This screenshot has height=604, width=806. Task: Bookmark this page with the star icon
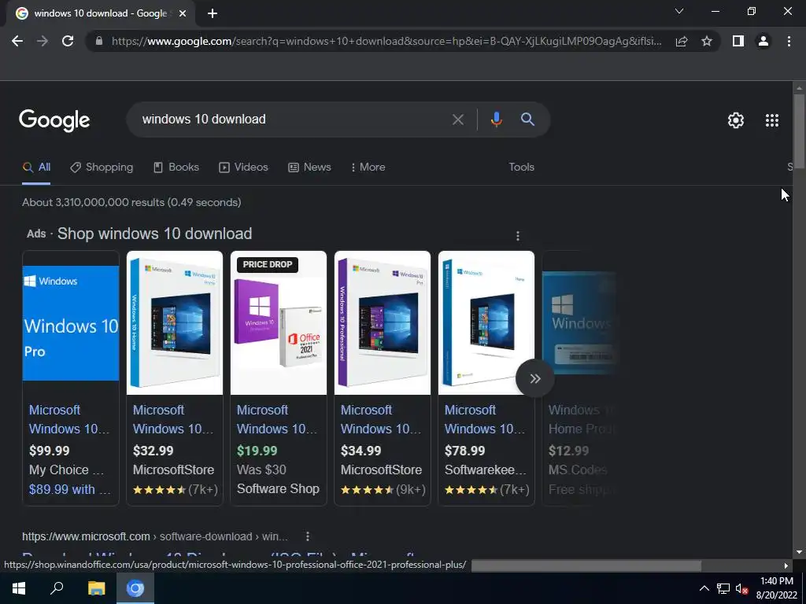tap(707, 41)
